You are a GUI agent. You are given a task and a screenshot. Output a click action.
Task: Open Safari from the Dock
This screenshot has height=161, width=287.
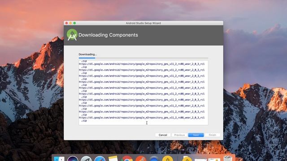tap(100, 159)
